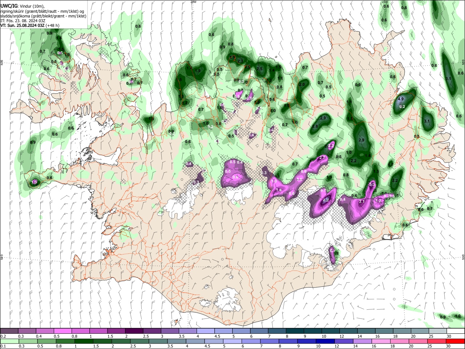Click the UWC/IG Vindur (10m) title line
The width and height of the screenshot is (465, 349).
(x=22, y=6)
